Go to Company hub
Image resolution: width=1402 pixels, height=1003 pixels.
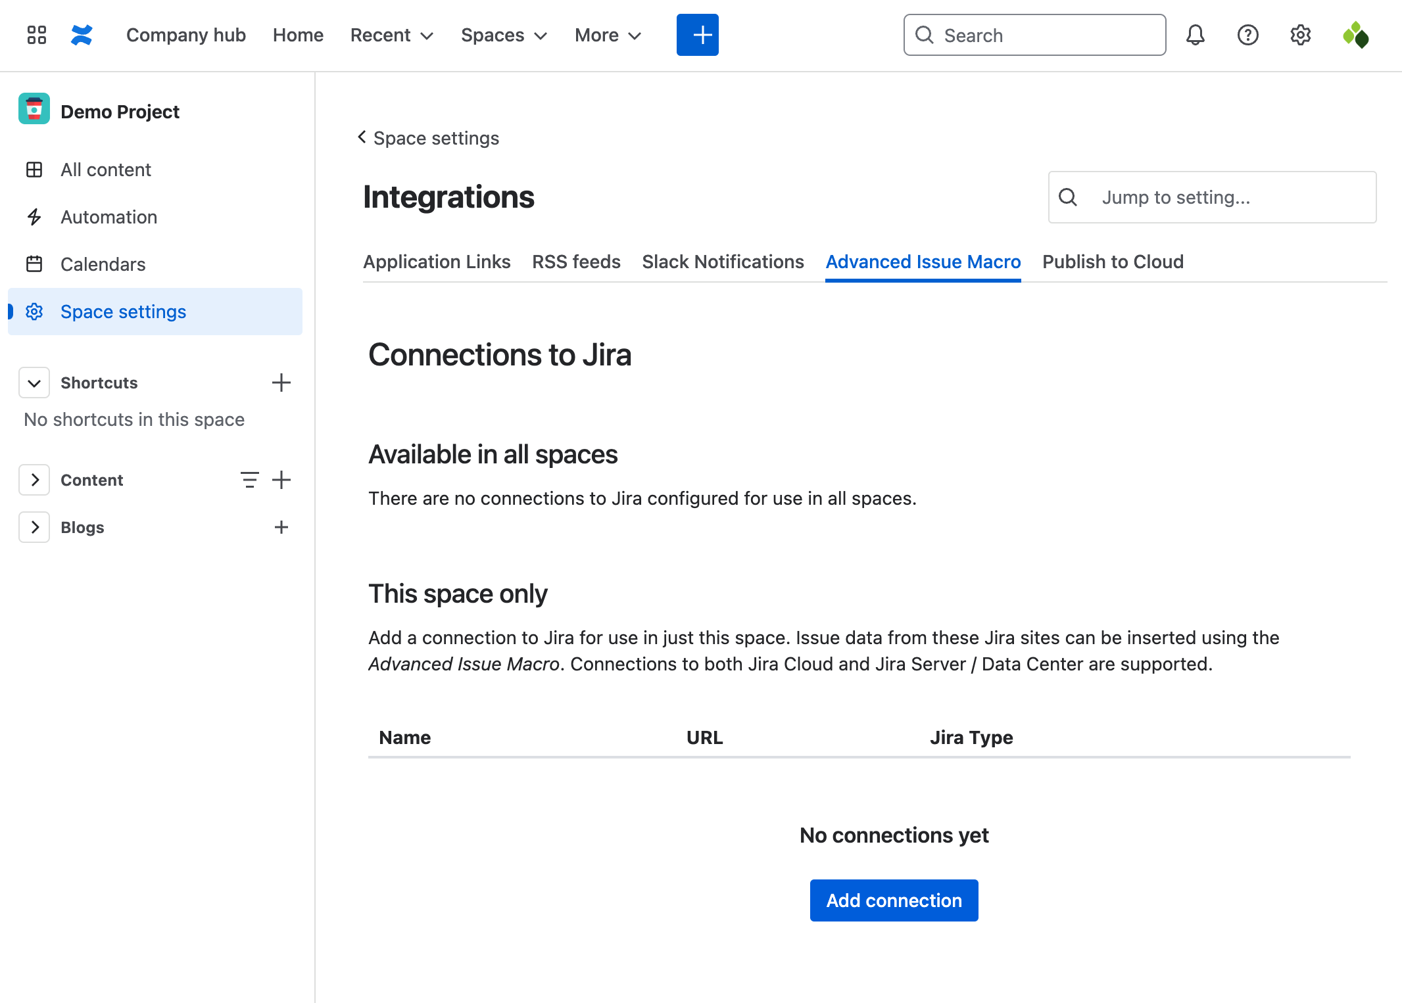click(186, 35)
